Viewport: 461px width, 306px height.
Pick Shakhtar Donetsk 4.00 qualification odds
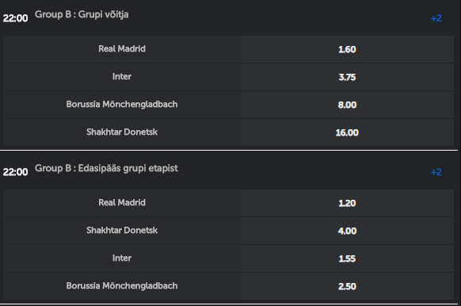point(347,231)
